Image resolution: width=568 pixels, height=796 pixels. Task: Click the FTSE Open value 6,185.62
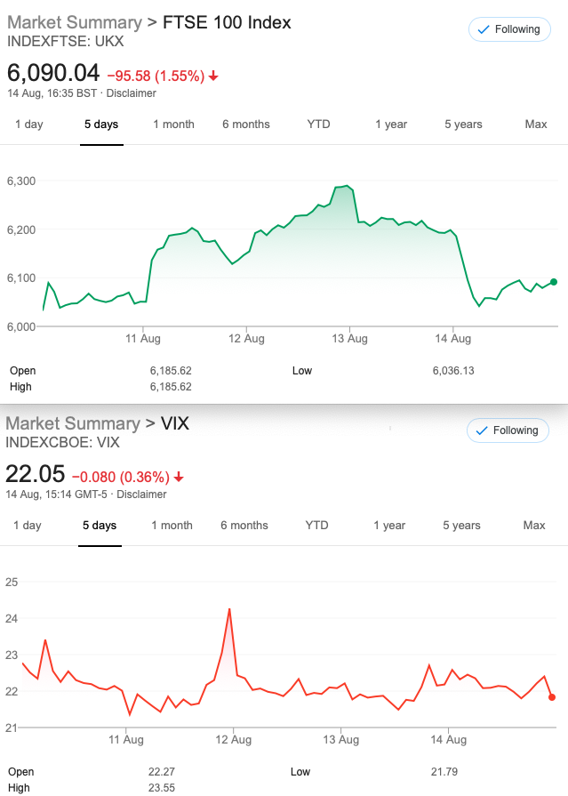[171, 371]
